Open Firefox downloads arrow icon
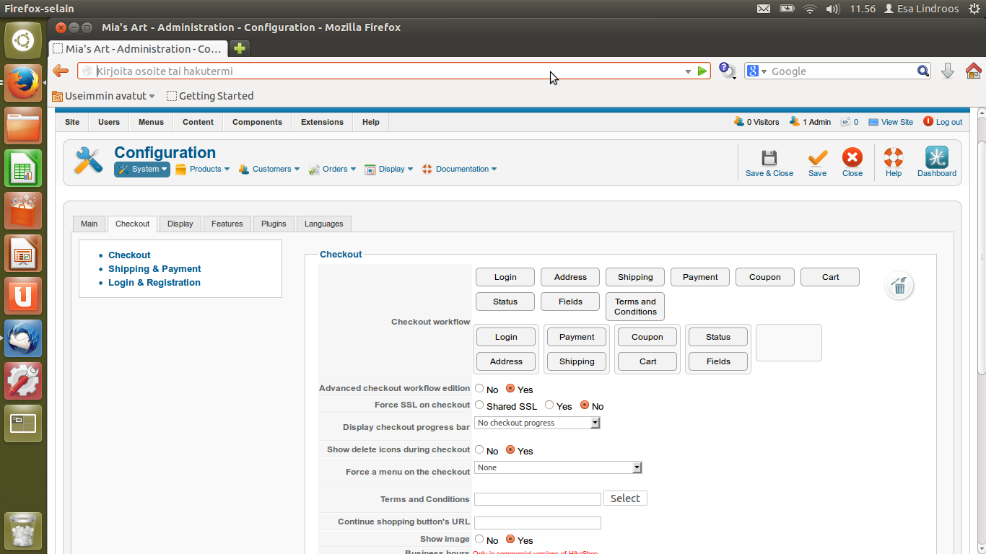This screenshot has width=986, height=554. click(948, 71)
